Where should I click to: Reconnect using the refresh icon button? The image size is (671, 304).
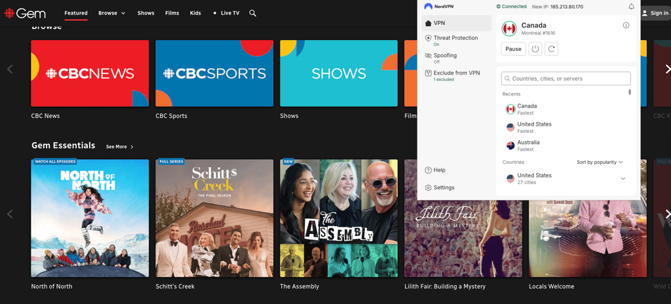[552, 49]
